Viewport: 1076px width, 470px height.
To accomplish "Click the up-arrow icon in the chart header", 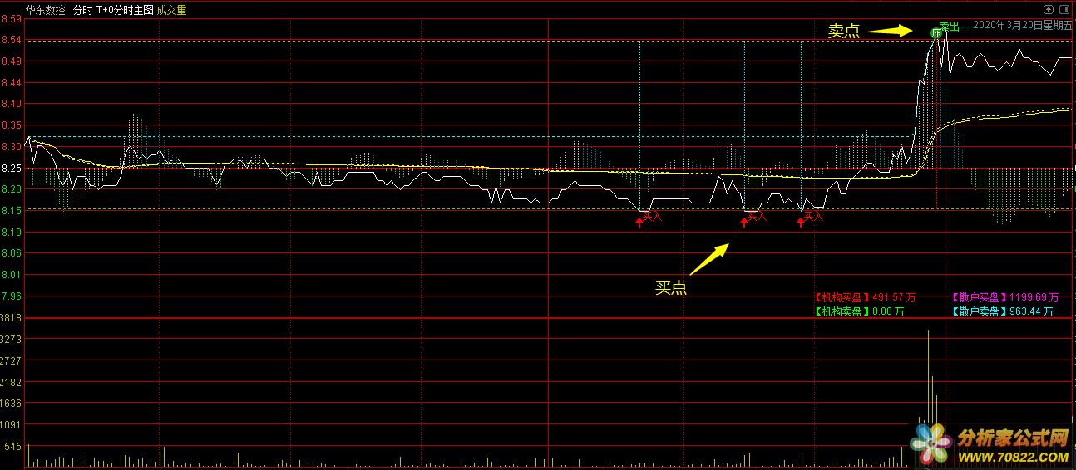I will [x=1048, y=10].
